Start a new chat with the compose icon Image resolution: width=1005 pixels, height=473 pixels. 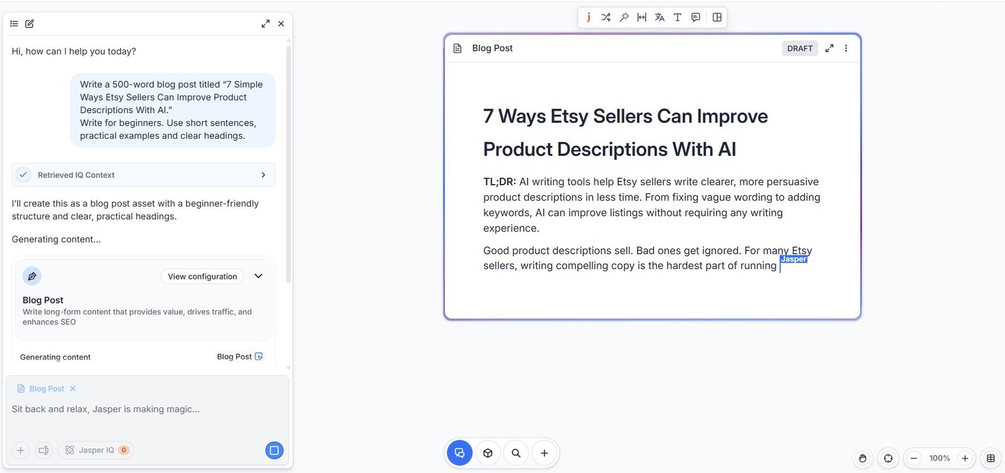pos(30,24)
